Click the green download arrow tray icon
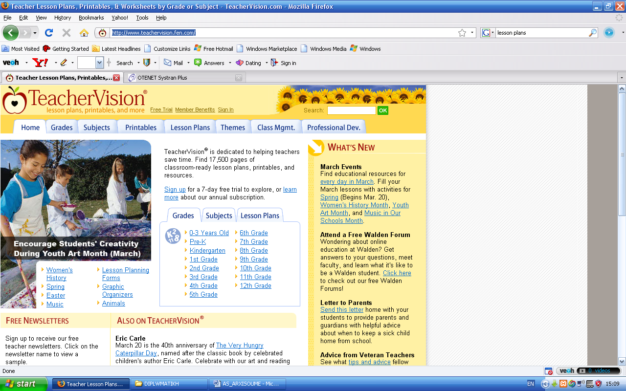 (x=554, y=384)
